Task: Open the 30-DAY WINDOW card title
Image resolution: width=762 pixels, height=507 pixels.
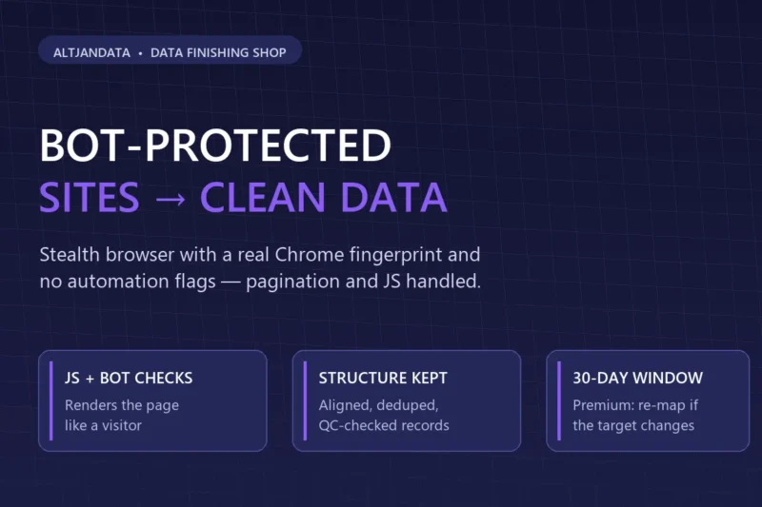Action: 637,378
